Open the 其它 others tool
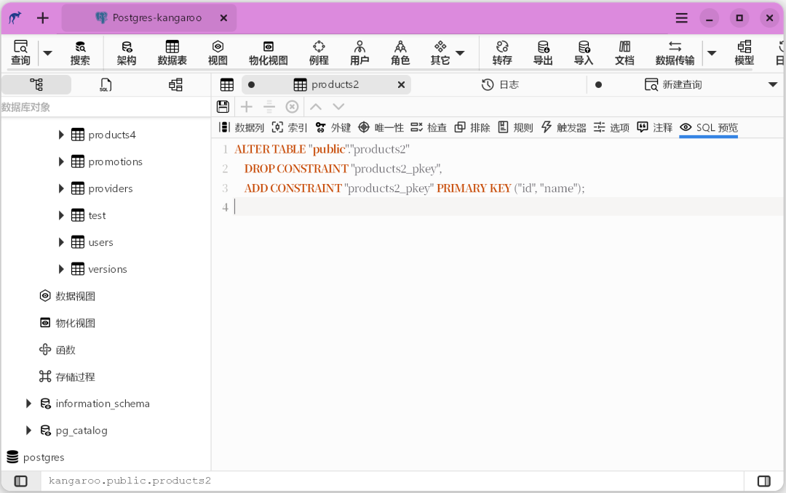Image resolution: width=786 pixels, height=493 pixels. click(x=440, y=52)
